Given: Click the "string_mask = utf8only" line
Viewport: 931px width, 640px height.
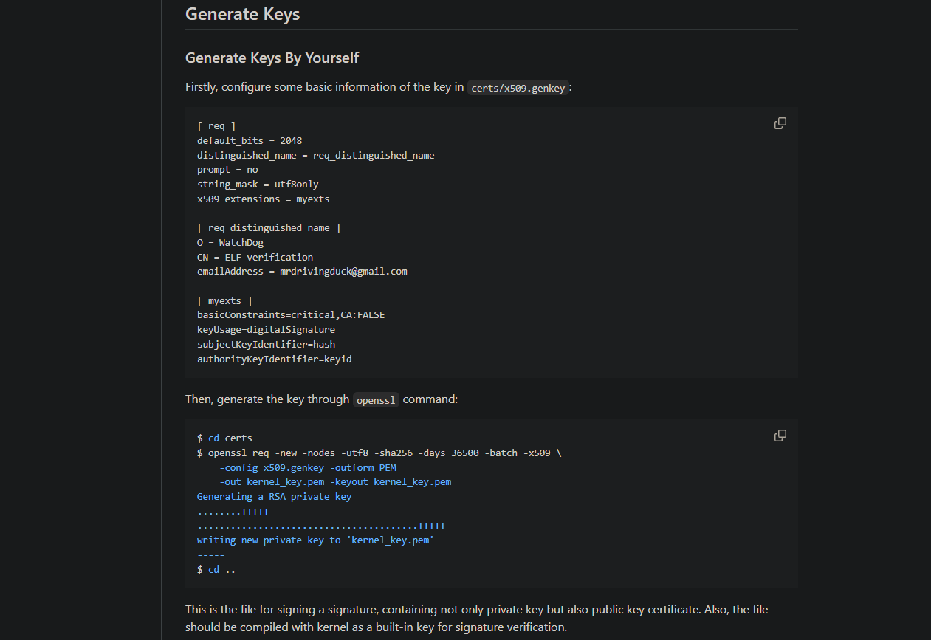Looking at the screenshot, I should click(x=258, y=185).
